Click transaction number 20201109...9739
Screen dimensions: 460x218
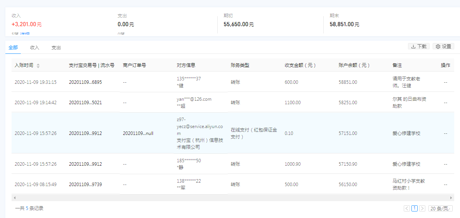(85, 185)
